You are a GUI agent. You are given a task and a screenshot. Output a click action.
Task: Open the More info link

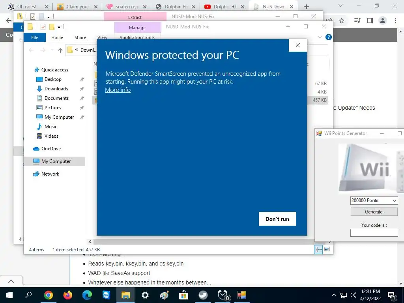coord(118,90)
